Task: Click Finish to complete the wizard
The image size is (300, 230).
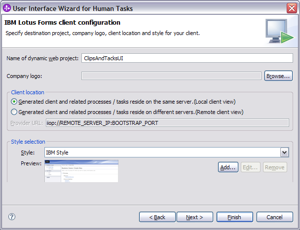Action: [x=235, y=217]
